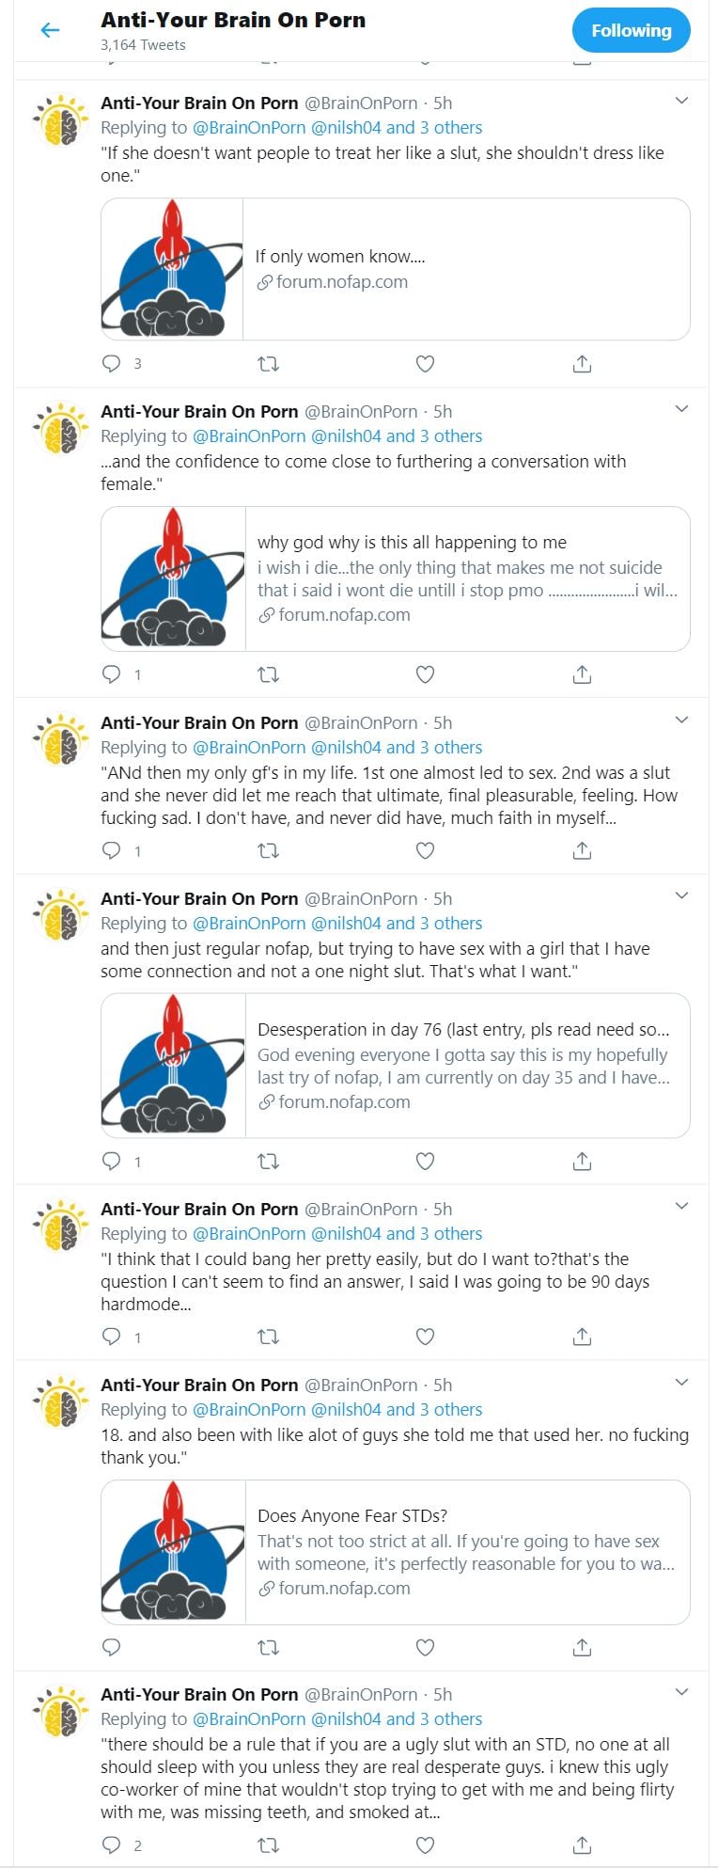The image size is (718, 1868).
Task: Retweet the "why god why" link tweet
Action: tap(268, 674)
